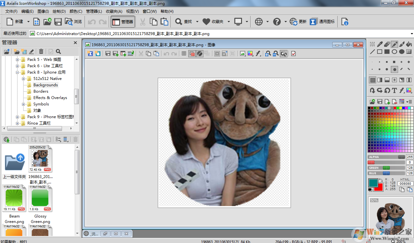Viewport: 414px width, 243px height.
Task: Choose the Text tool in tool palette
Action: [x=394, y=90]
